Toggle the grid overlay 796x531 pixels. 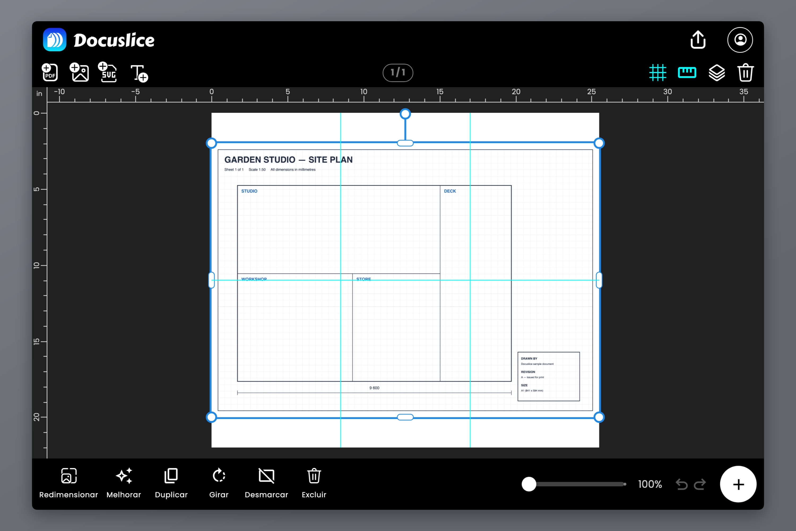(x=657, y=72)
